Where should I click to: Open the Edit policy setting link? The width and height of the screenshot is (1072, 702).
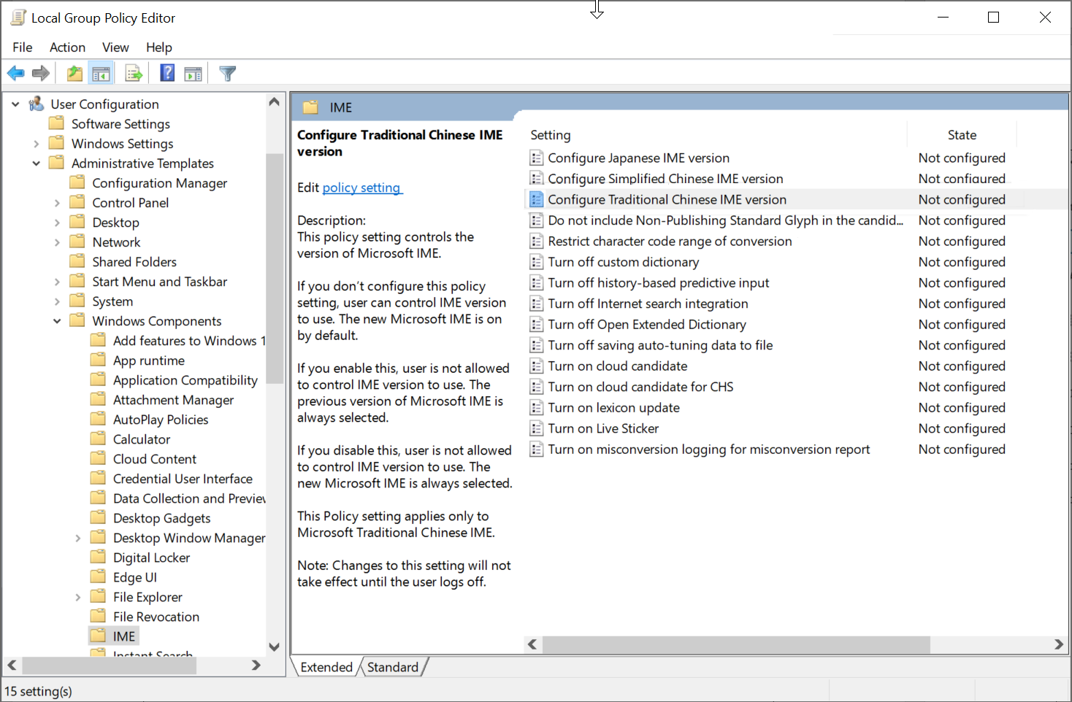coord(361,188)
